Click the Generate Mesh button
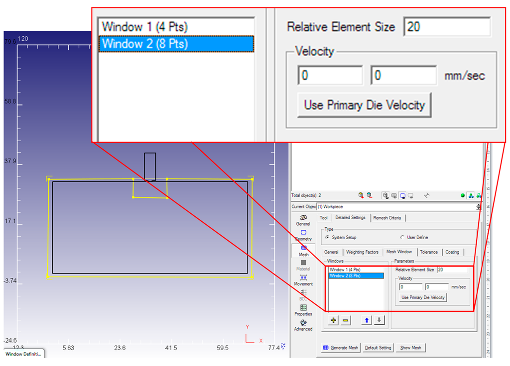Screen dimensions: 510x366 [341, 348]
